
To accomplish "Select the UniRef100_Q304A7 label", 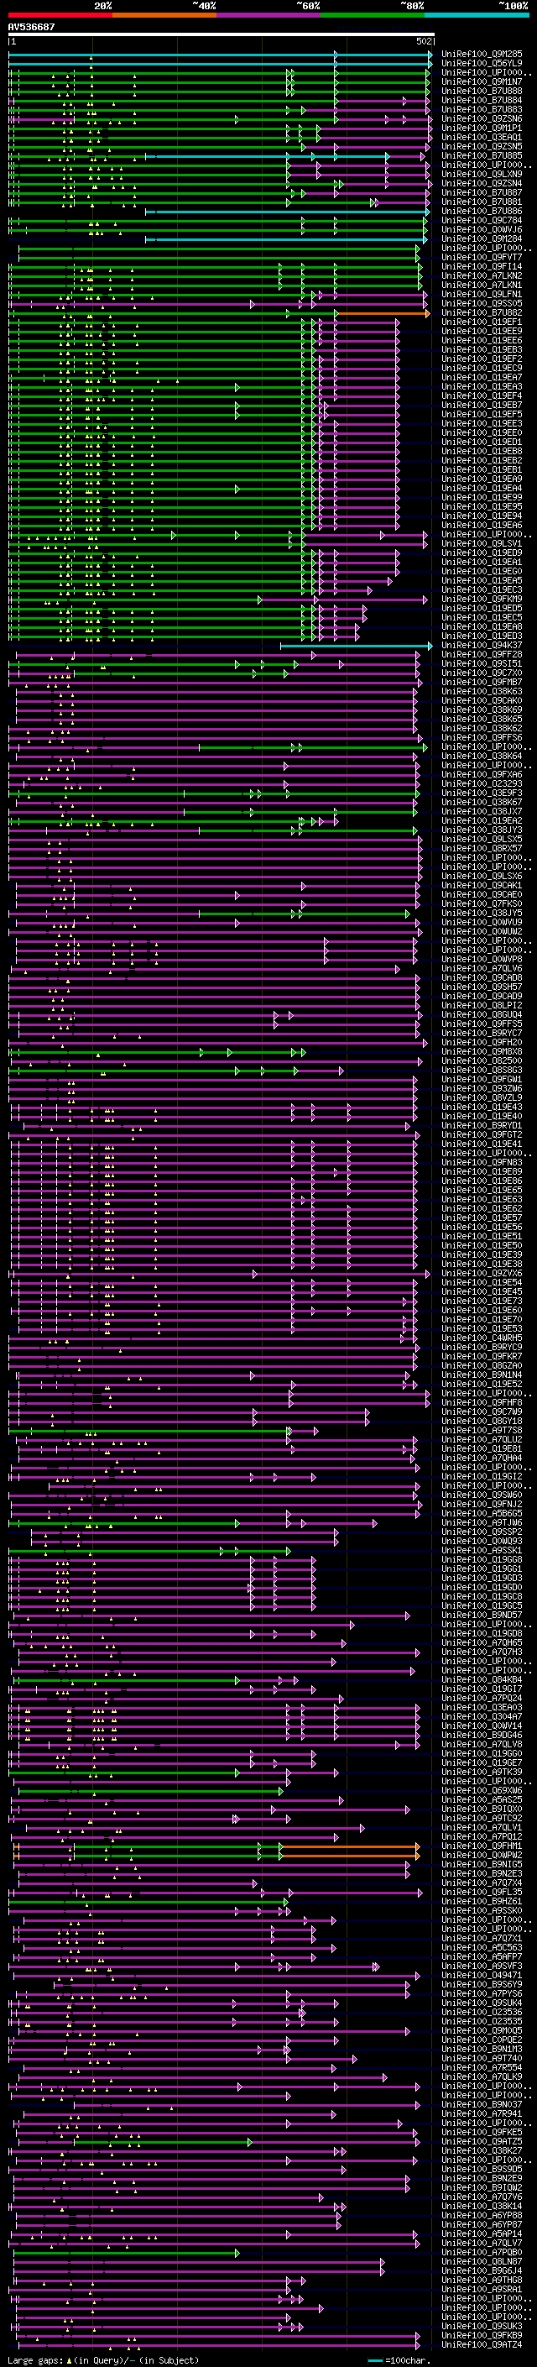I will coord(482,1716).
